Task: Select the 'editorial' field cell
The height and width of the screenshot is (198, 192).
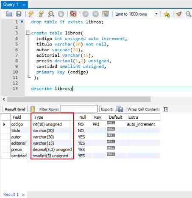Action: pos(18,143)
